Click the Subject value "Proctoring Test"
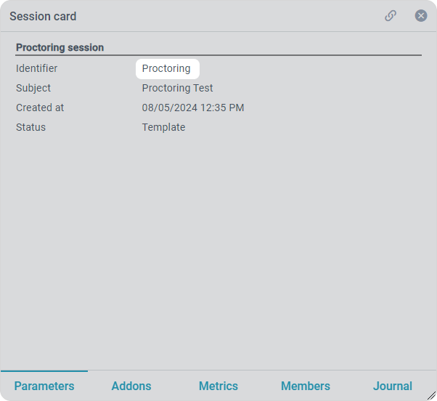Image resolution: width=437 pixels, height=401 pixels. coord(177,88)
